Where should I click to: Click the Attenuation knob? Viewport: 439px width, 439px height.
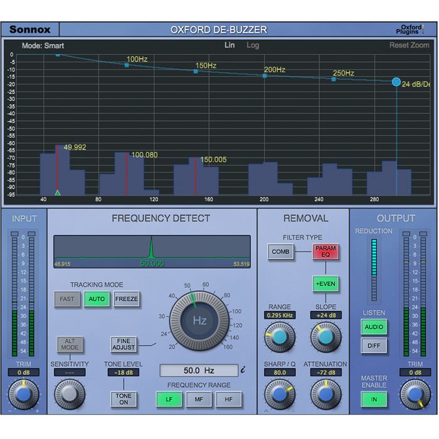point(325,394)
